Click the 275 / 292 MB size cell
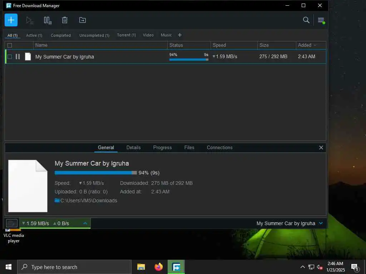 [x=273, y=57]
